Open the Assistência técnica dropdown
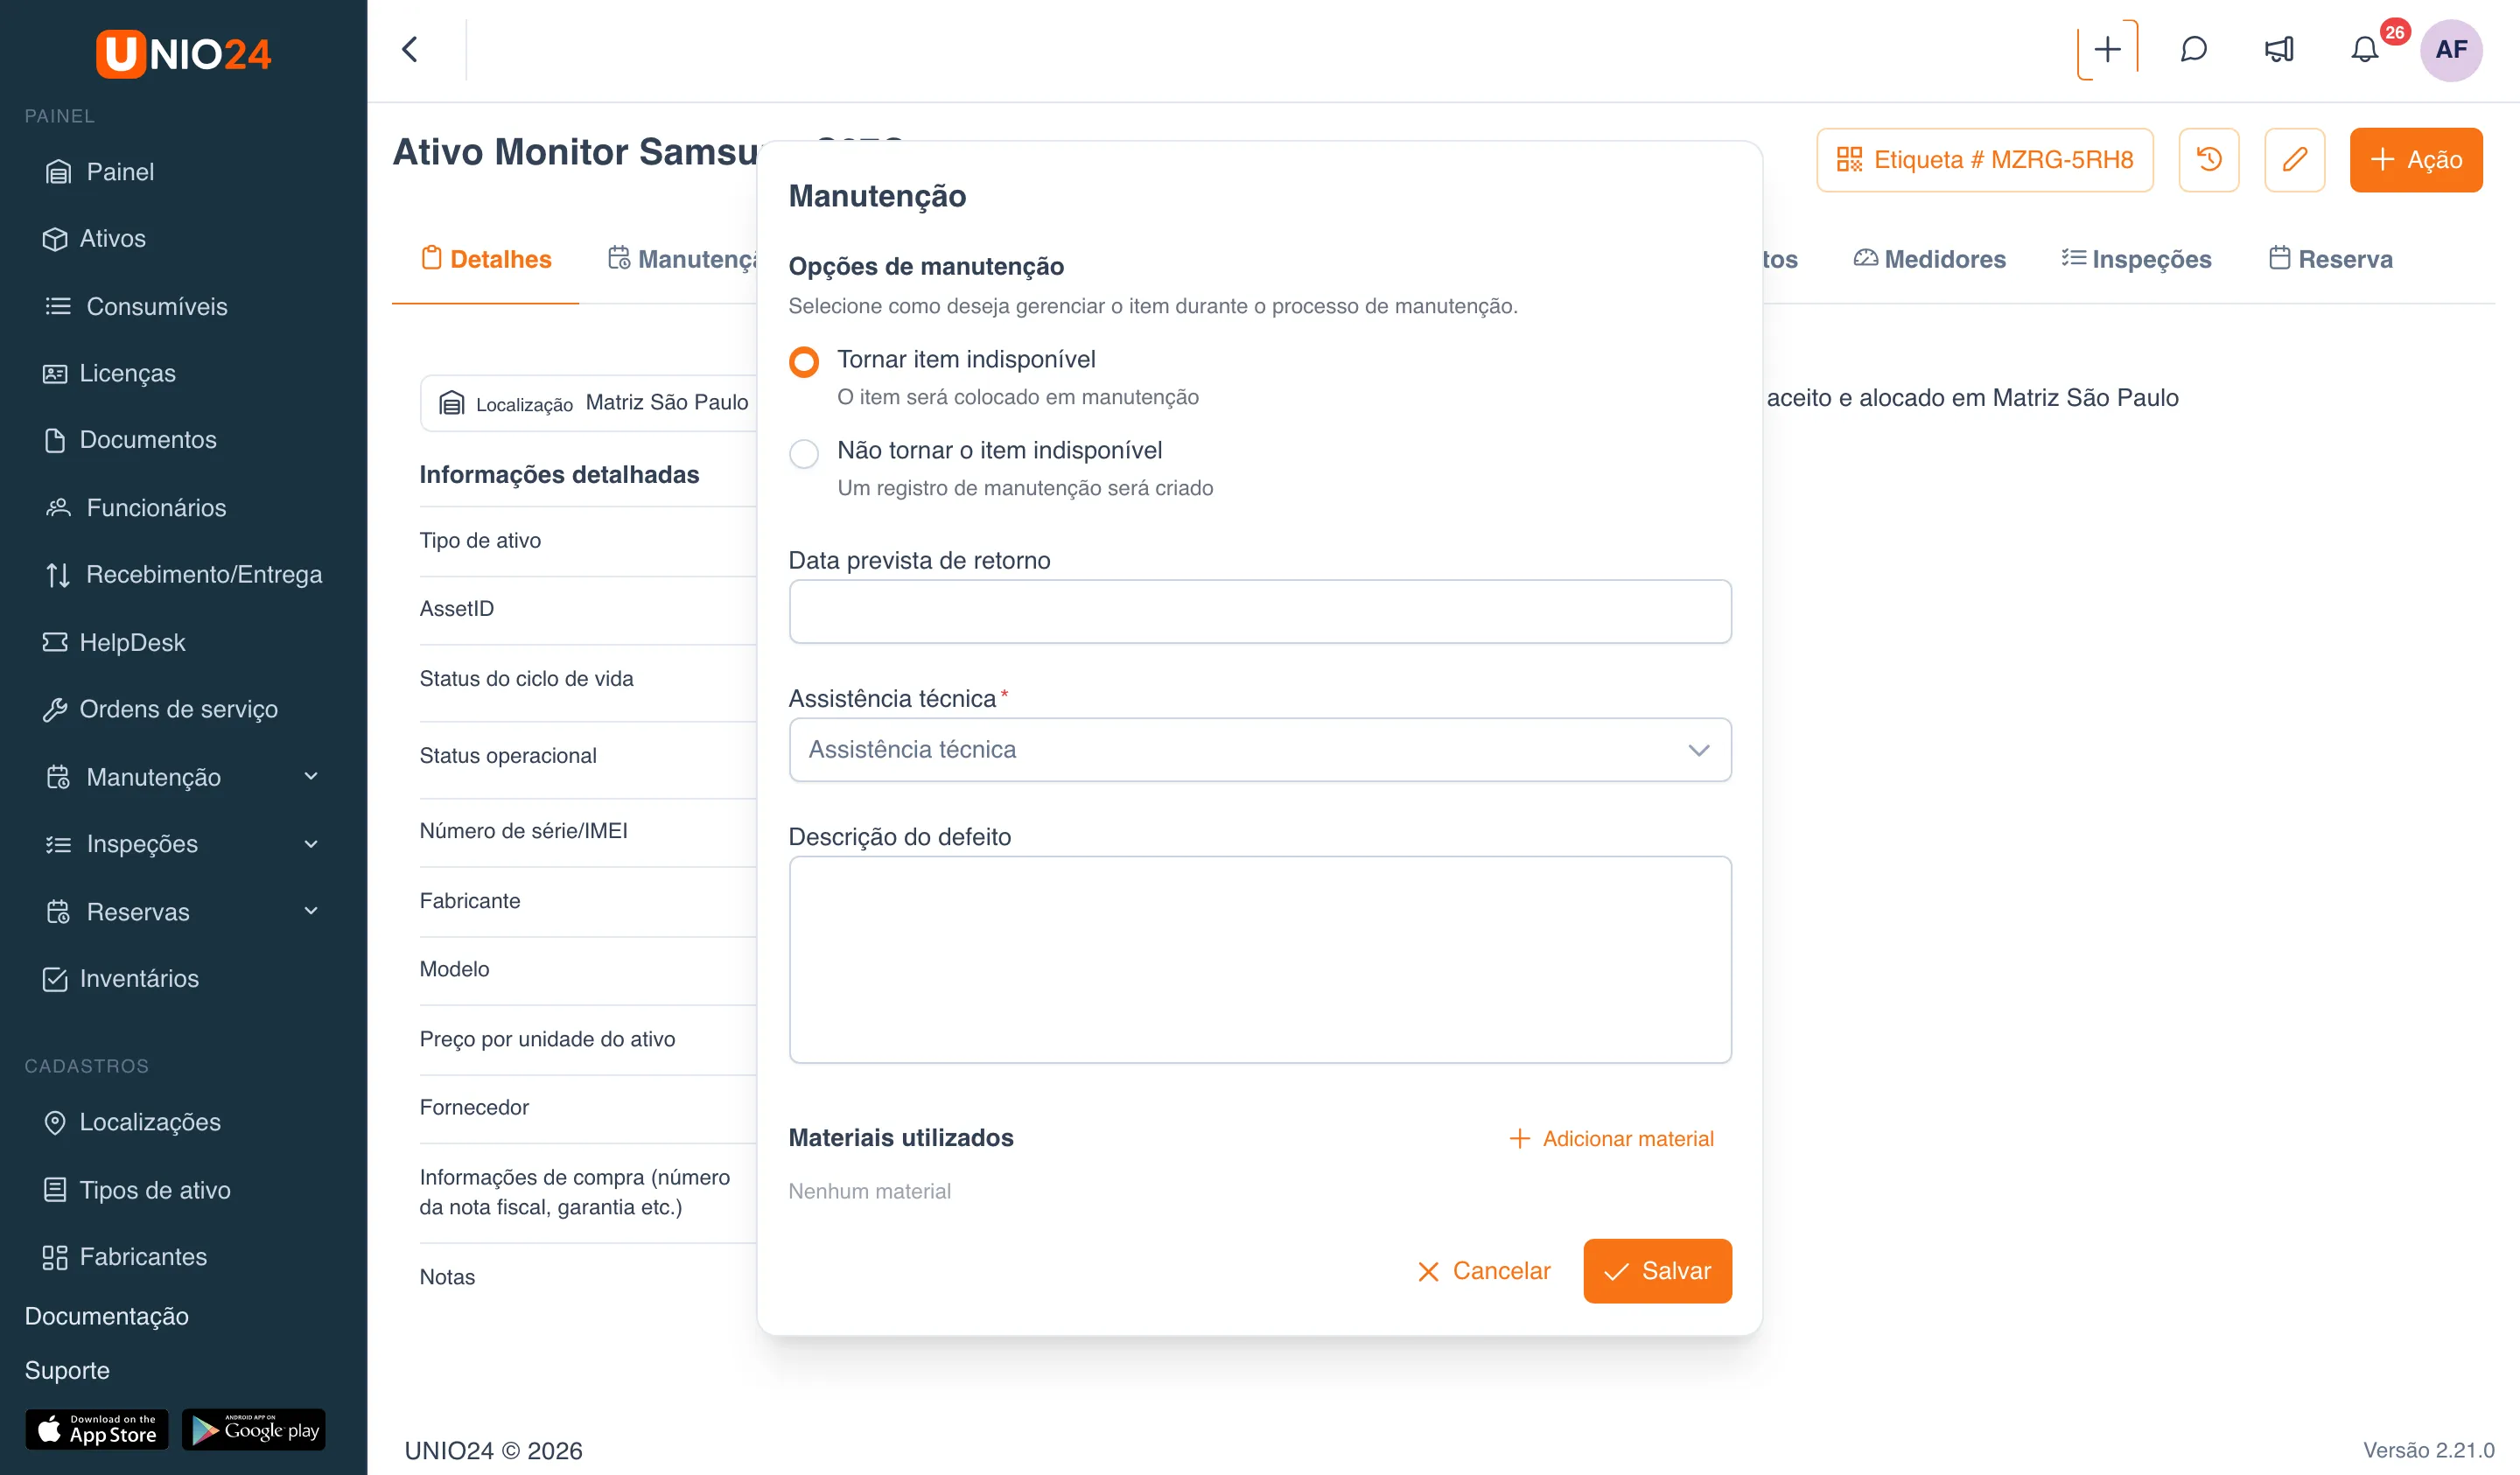Screen dimensions: 2520x1475 pos(1260,749)
